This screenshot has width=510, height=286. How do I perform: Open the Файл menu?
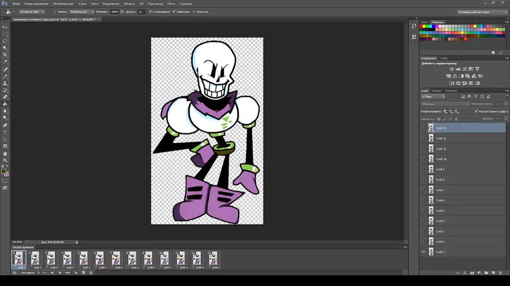(x=16, y=3)
